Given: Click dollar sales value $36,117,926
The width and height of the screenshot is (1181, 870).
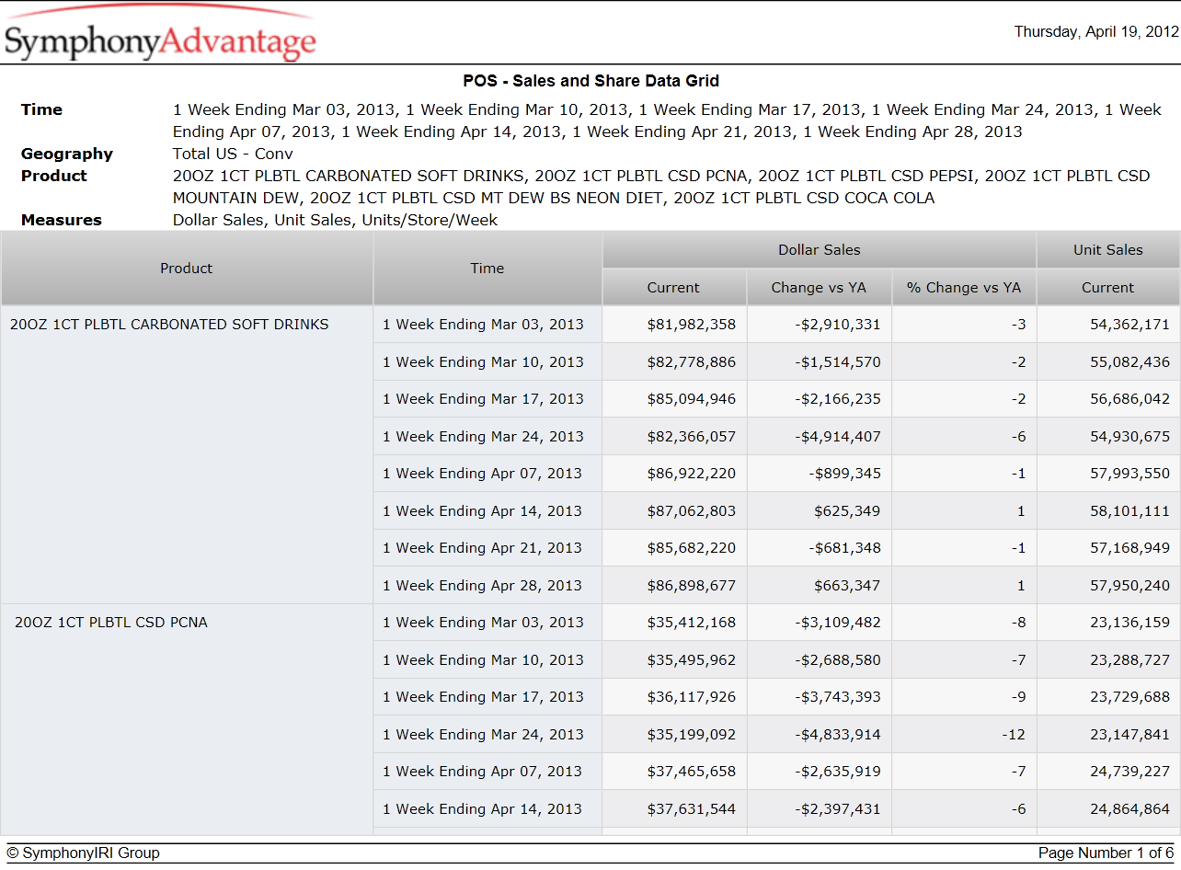Looking at the screenshot, I should pyautogui.click(x=692, y=697).
